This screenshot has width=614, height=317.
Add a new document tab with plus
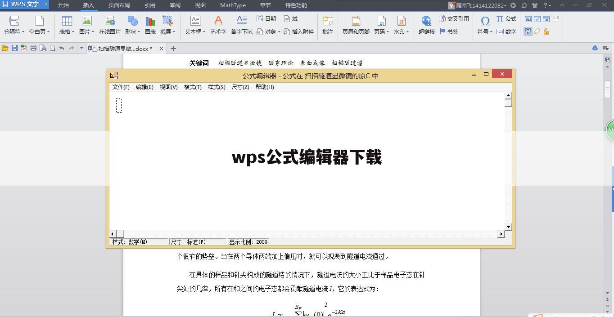173,49
